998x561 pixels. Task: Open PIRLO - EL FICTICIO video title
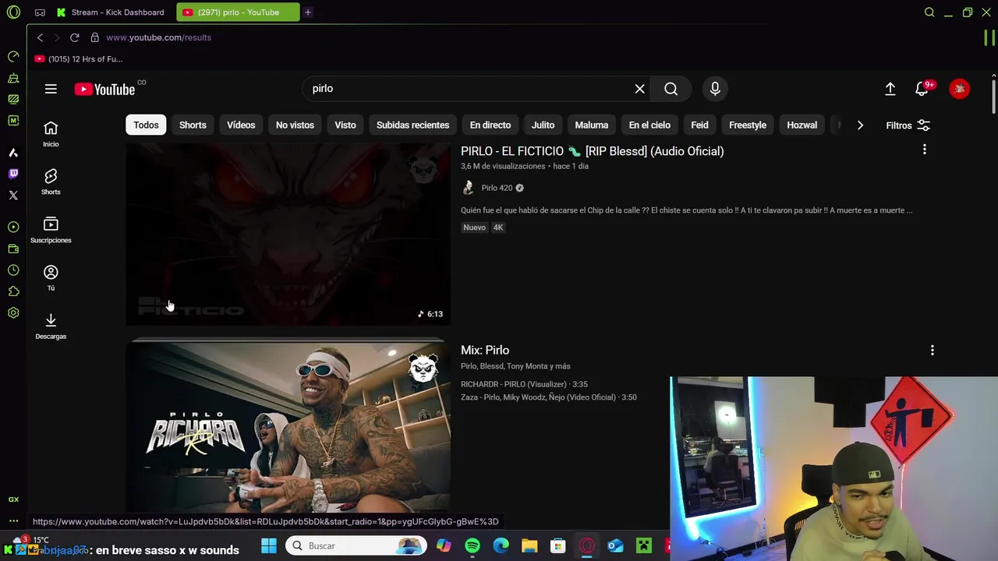592,151
